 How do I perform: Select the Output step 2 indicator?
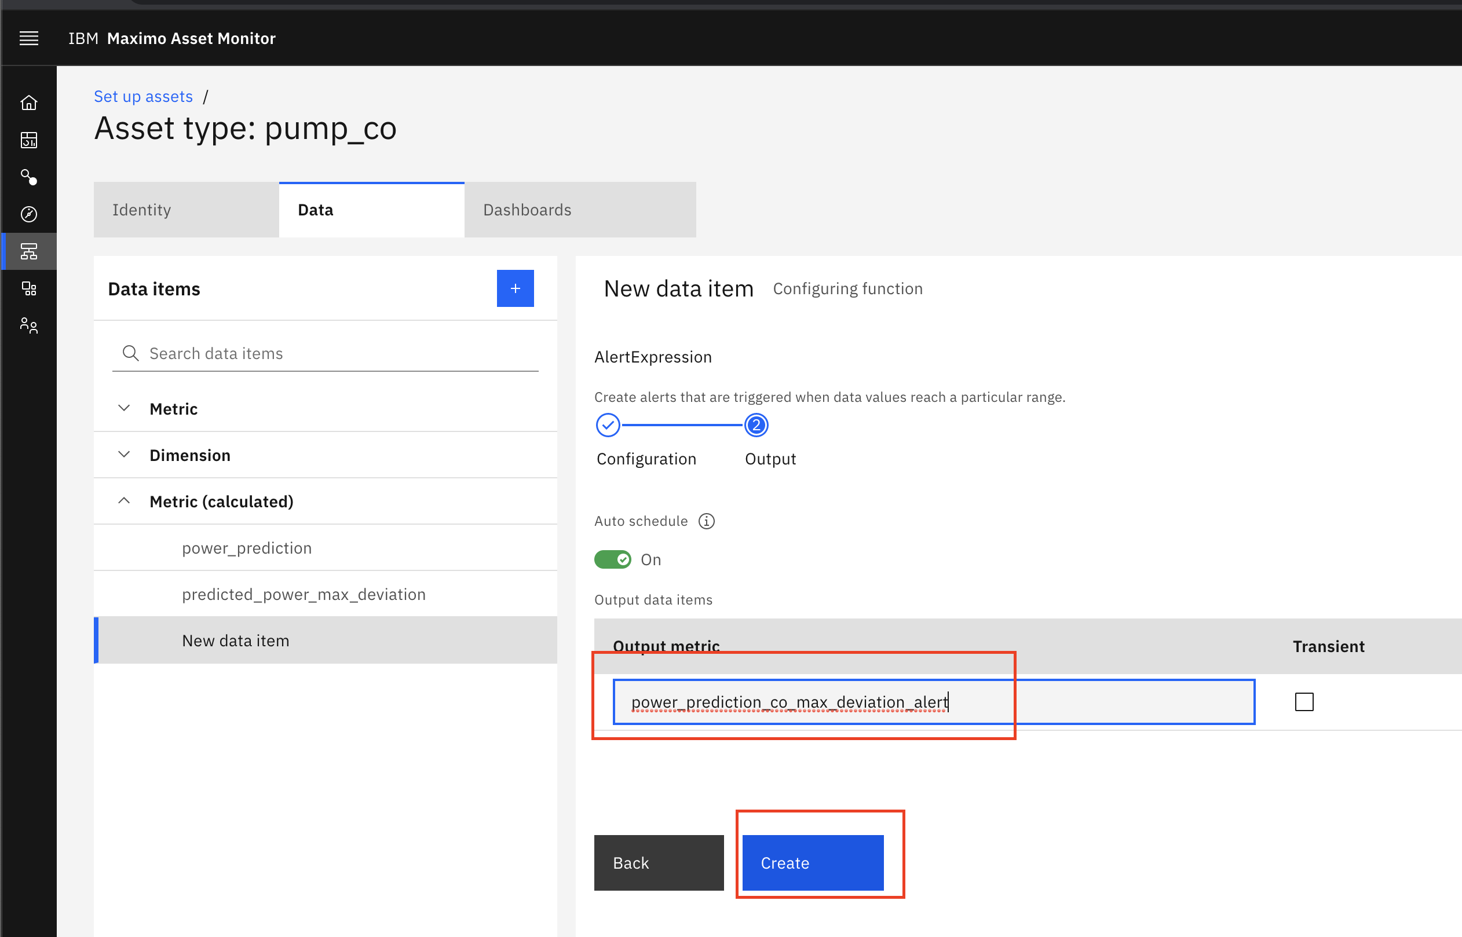tap(756, 425)
